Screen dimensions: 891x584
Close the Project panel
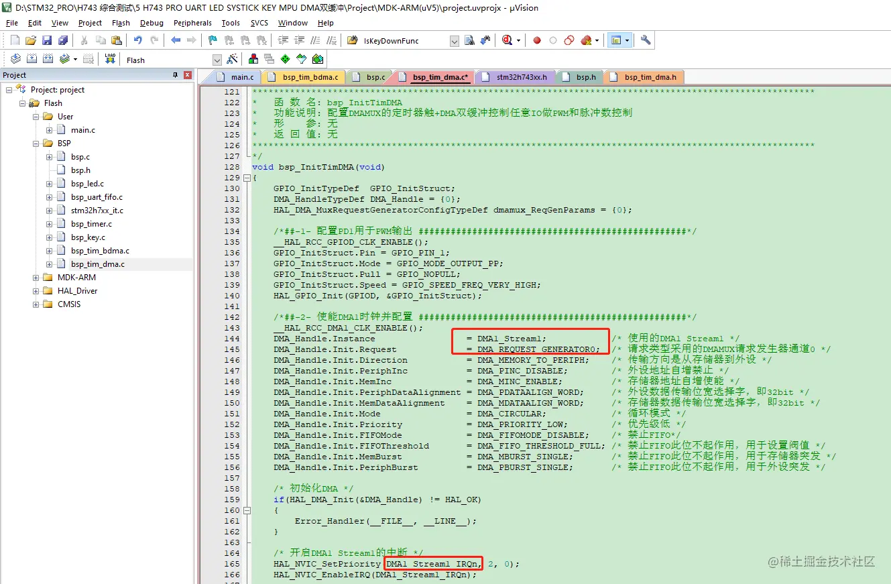pyautogui.click(x=188, y=75)
